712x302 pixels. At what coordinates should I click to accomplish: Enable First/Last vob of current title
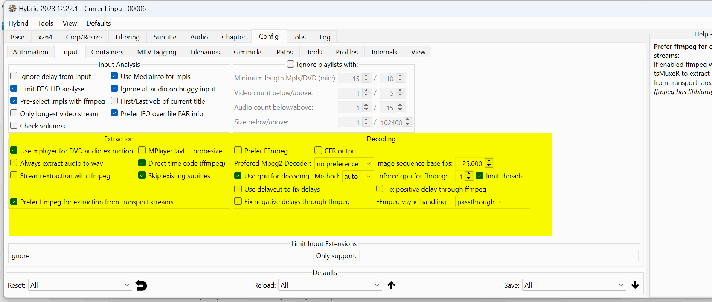114,101
